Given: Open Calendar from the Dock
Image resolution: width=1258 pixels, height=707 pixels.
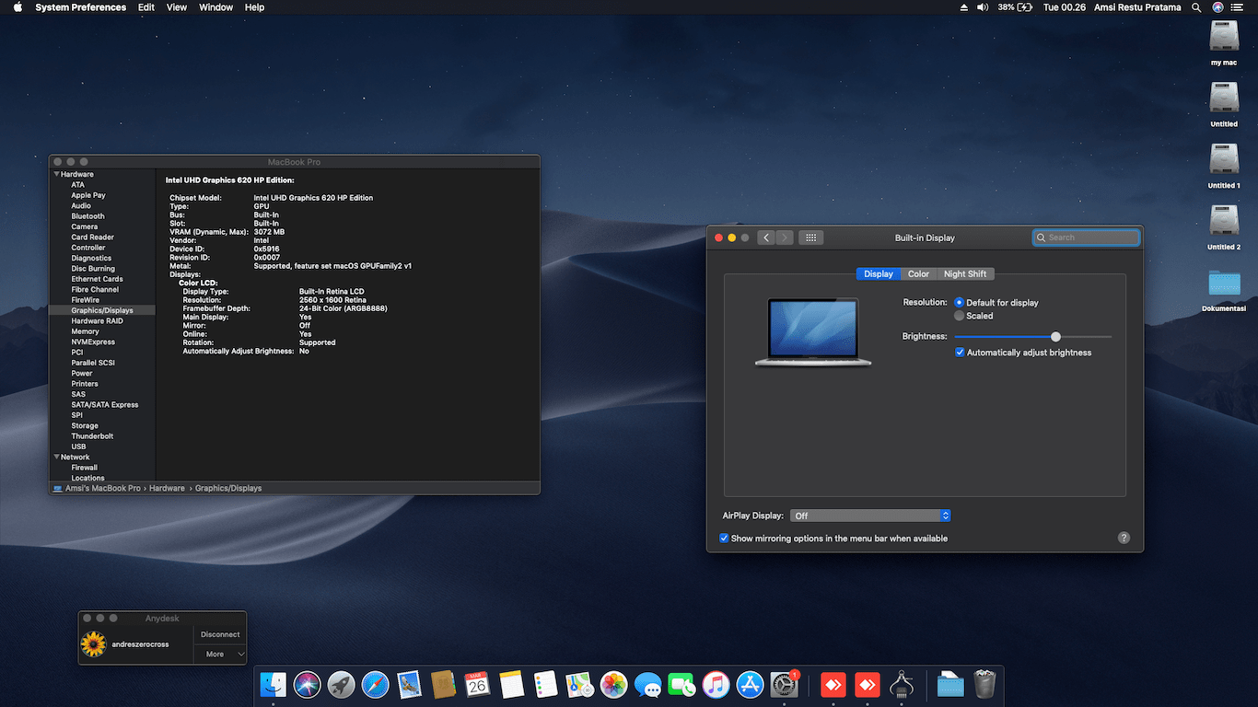Looking at the screenshot, I should [x=477, y=685].
